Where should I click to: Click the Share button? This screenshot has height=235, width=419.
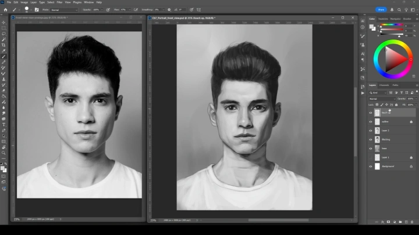381,10
